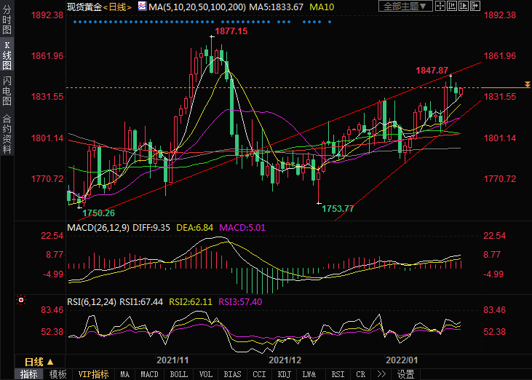Screen dimensions: 532x380
Task: Switch to 闪电图 view
Action: pos(7,91)
